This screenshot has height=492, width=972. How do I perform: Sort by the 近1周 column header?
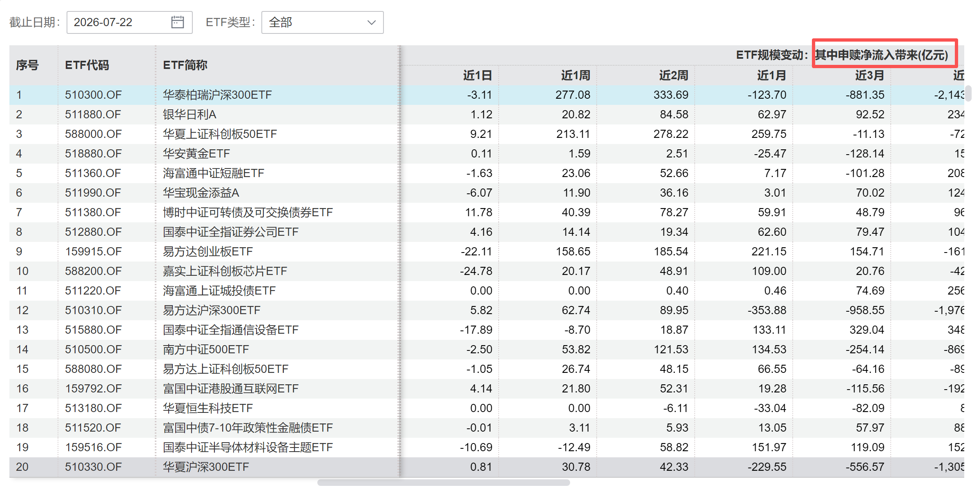point(575,75)
